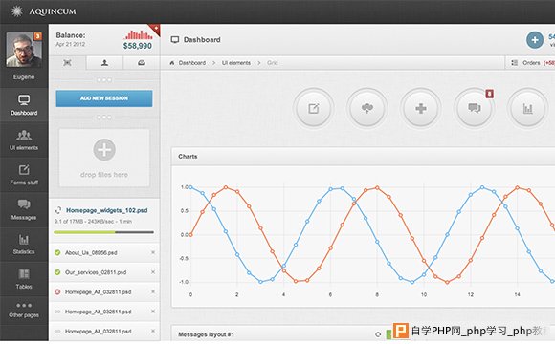Open Statistics in the sidebar

[24, 244]
